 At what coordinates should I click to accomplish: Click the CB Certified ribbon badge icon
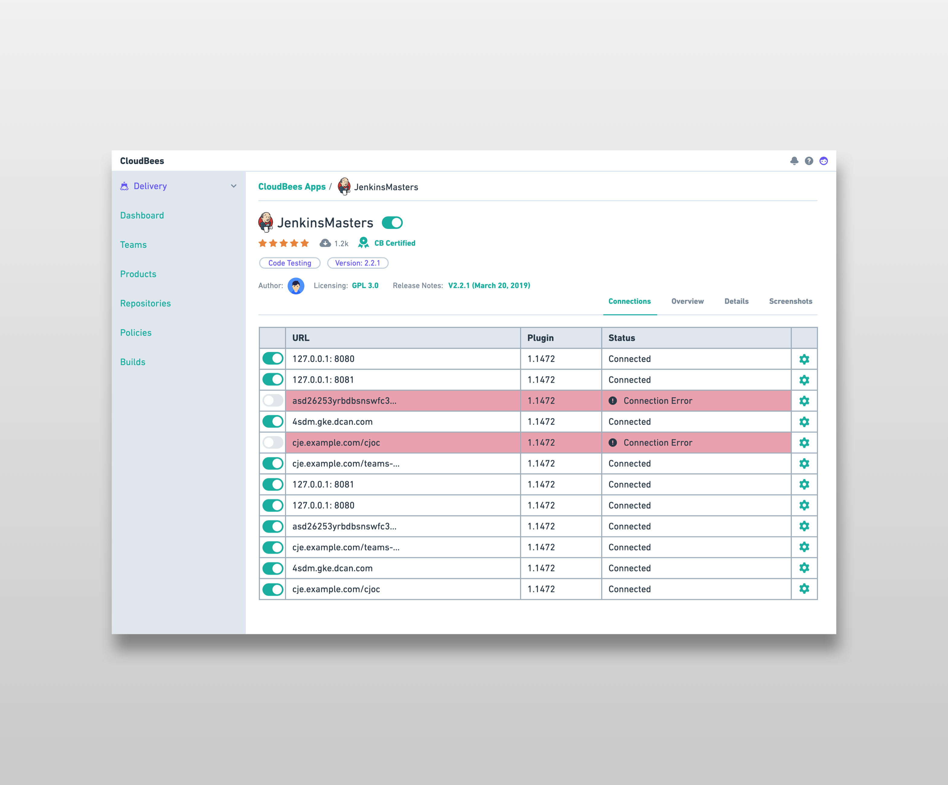point(364,243)
